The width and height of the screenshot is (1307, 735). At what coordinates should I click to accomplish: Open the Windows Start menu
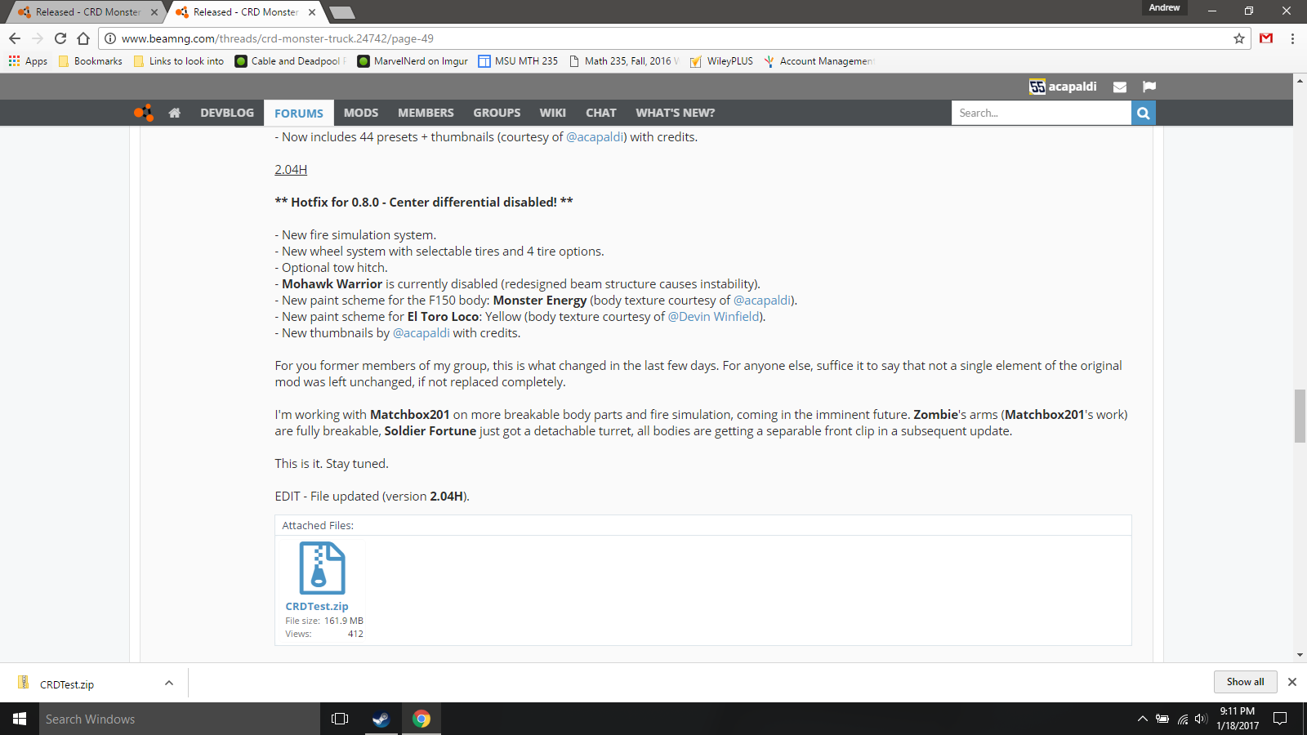(20, 719)
